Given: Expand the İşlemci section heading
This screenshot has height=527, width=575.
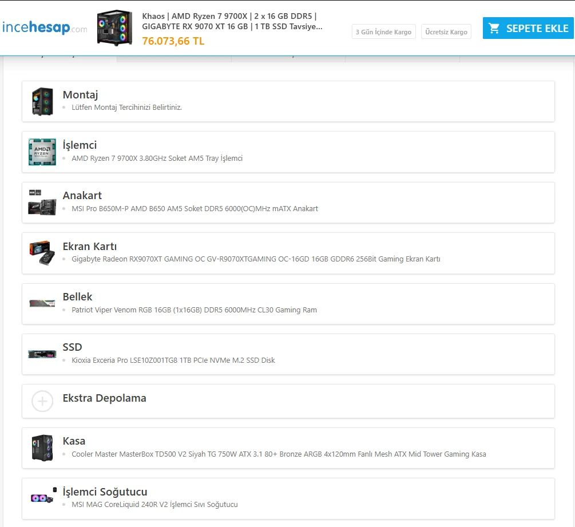Looking at the screenshot, I should 80,145.
